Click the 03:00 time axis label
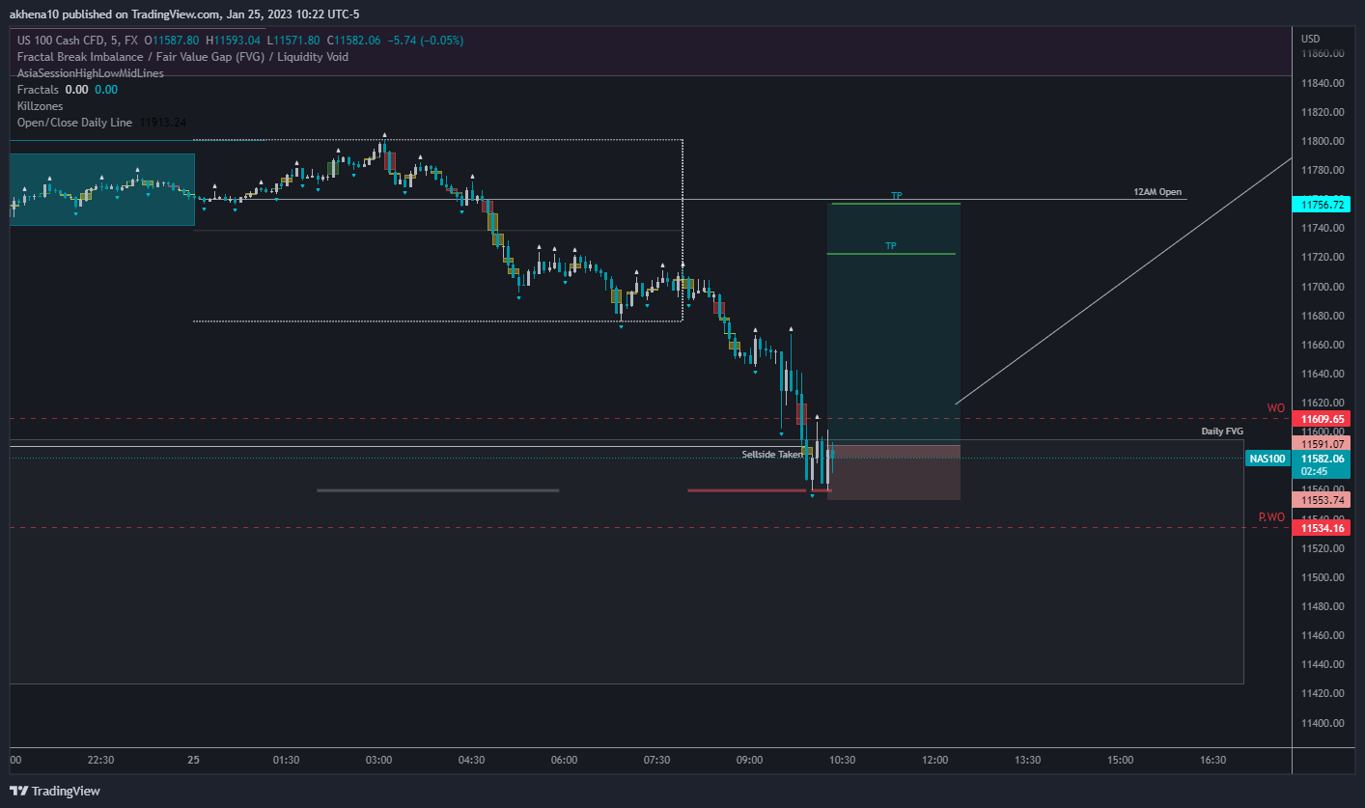 tap(378, 760)
